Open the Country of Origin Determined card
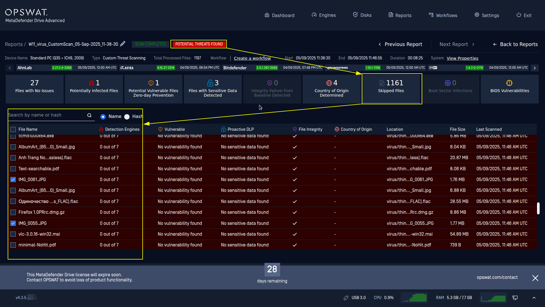Screen dimensions: 545x307 pos(332,89)
